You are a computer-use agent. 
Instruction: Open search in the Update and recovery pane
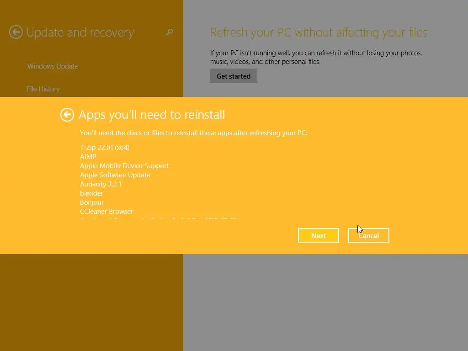point(170,32)
